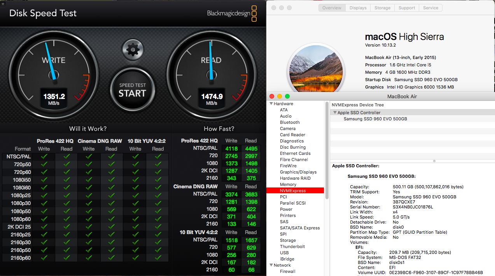This screenshot has height=276, width=495.
Task: Open the Service tab
Action: pos(430,8)
